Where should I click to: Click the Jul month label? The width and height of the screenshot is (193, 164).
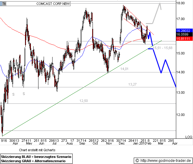[x=54, y=143]
